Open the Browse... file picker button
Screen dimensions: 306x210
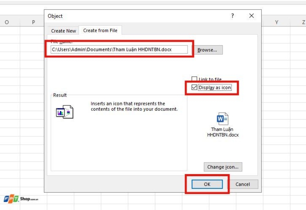pos(208,50)
